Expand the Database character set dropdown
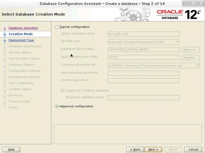The width and height of the screenshot is (205, 153). pyautogui.click(x=154, y=66)
